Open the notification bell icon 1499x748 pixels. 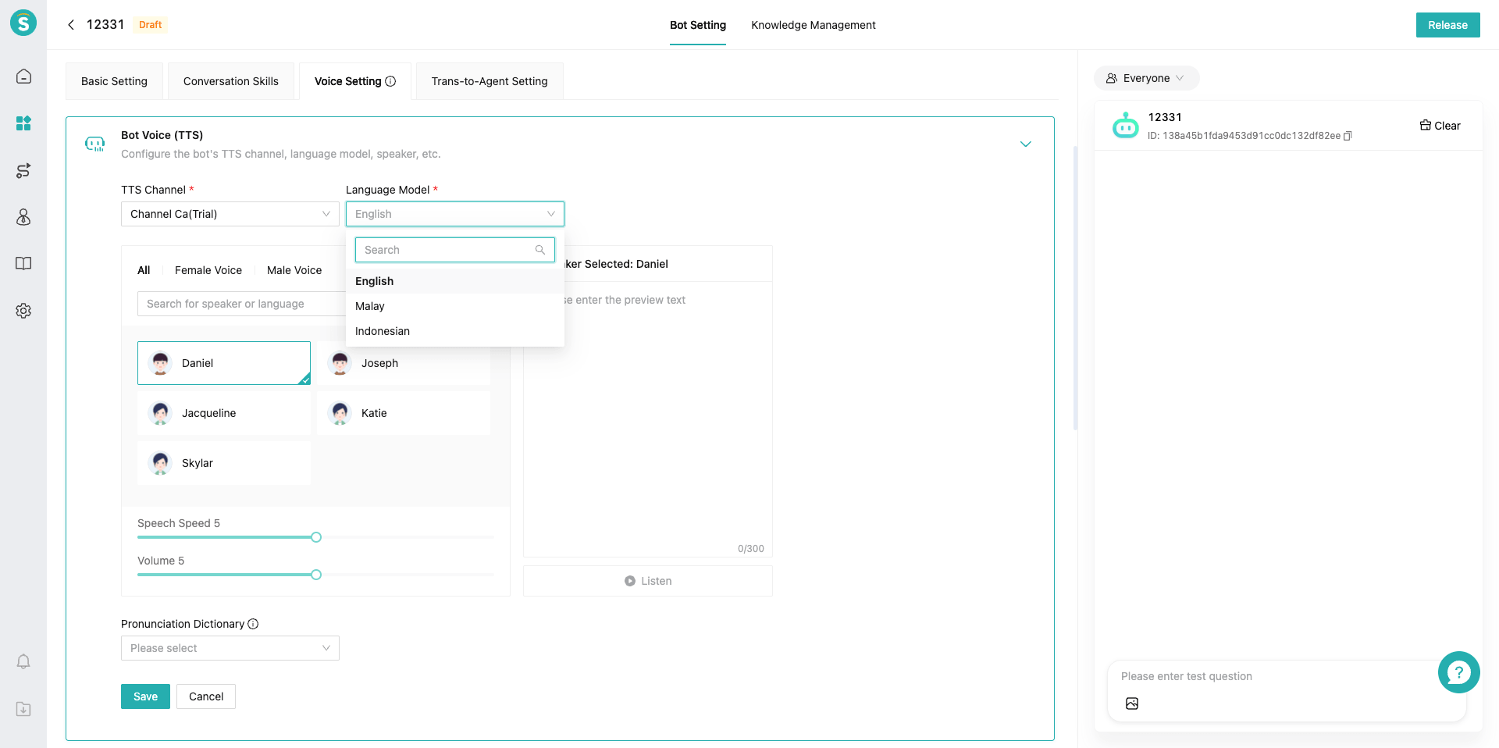click(23, 661)
